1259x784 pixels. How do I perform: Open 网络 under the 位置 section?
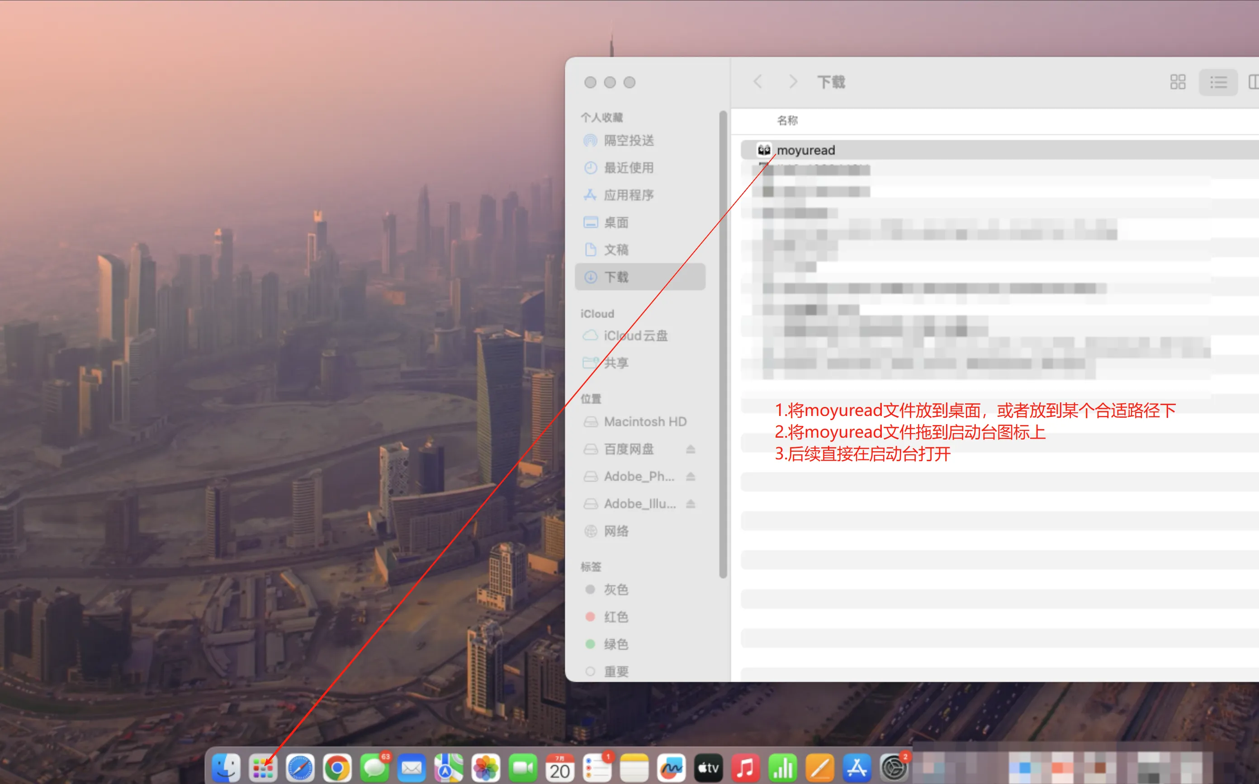coord(616,531)
